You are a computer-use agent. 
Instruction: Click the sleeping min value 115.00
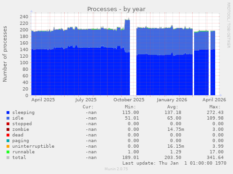coord(130,113)
